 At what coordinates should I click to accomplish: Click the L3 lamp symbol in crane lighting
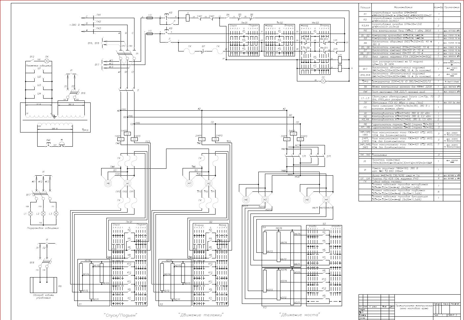pyautogui.click(x=56, y=214)
